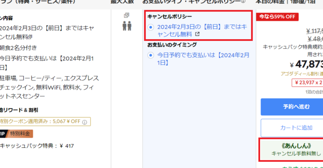
Task: Click the ¥23,937 x 2 price box
Action: click(307, 83)
